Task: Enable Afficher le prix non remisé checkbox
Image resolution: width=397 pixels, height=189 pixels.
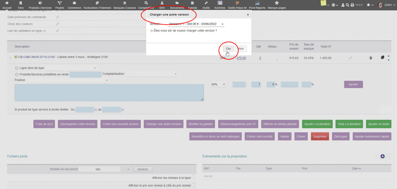Action: pos(193,186)
